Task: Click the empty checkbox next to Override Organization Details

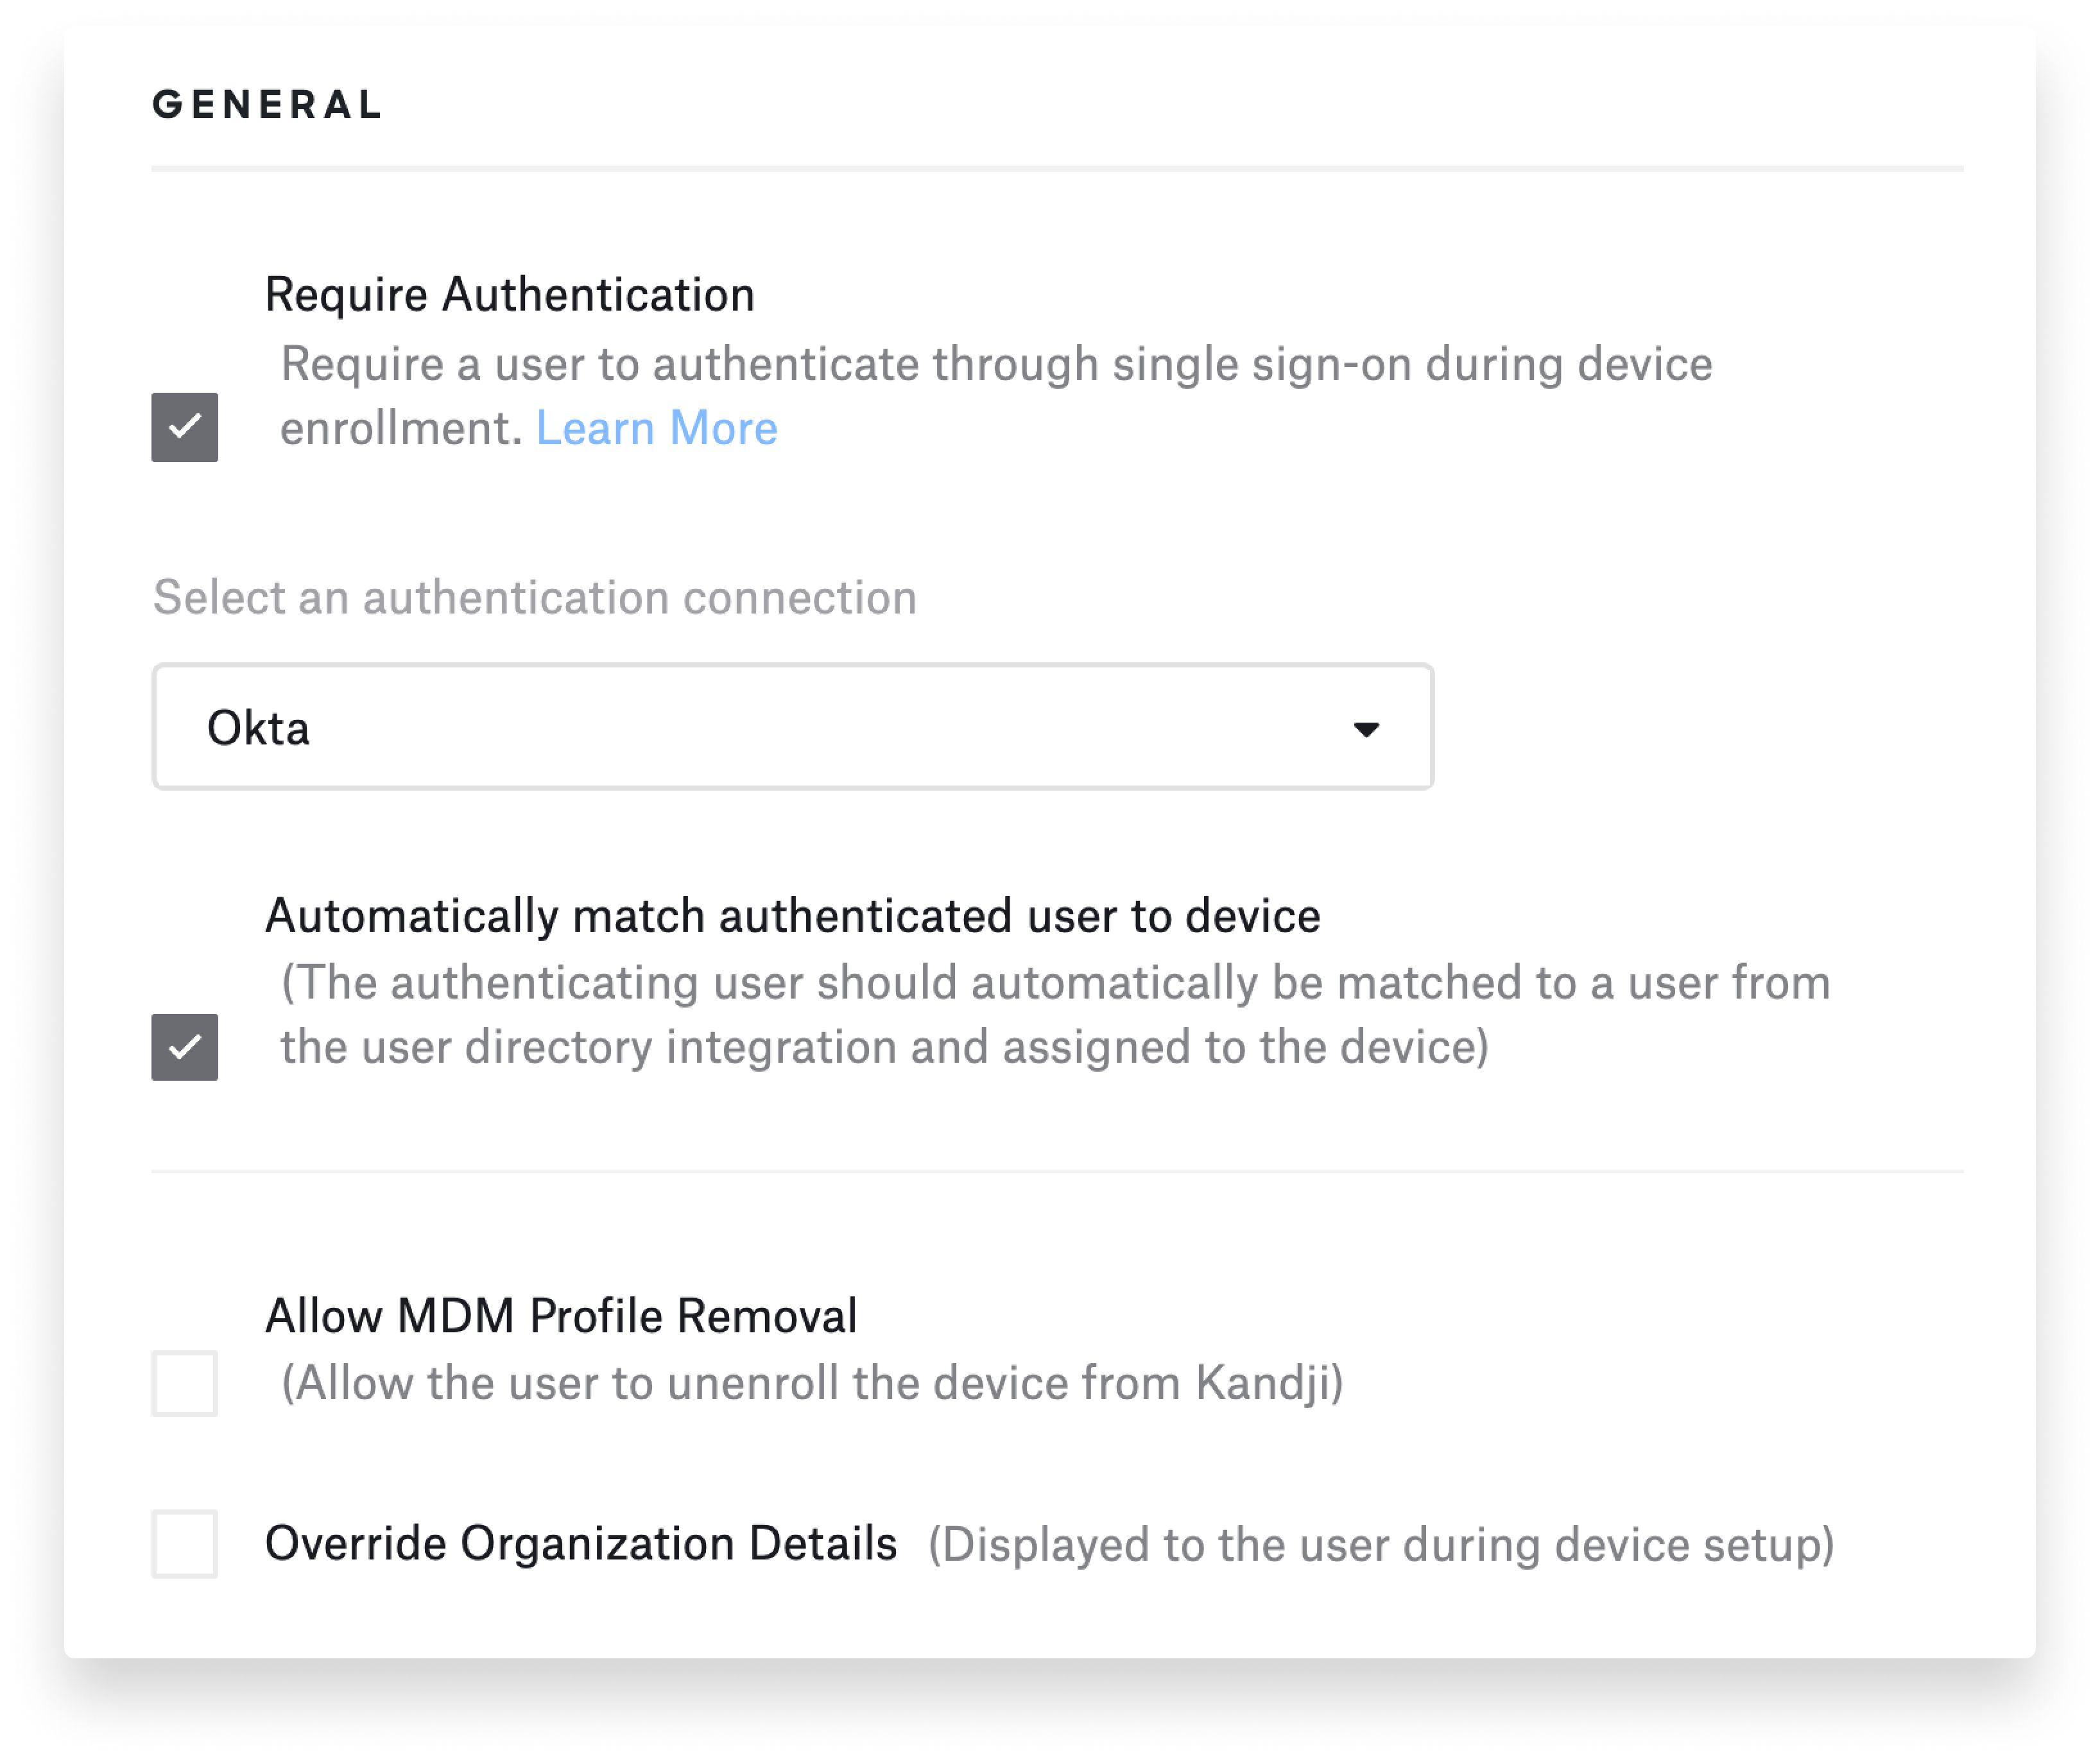Action: [x=184, y=1542]
